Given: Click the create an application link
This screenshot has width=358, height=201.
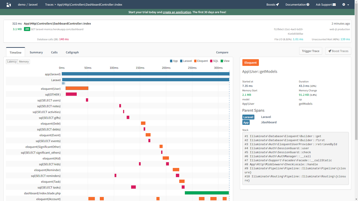Looking at the screenshot, I should click(177, 12).
